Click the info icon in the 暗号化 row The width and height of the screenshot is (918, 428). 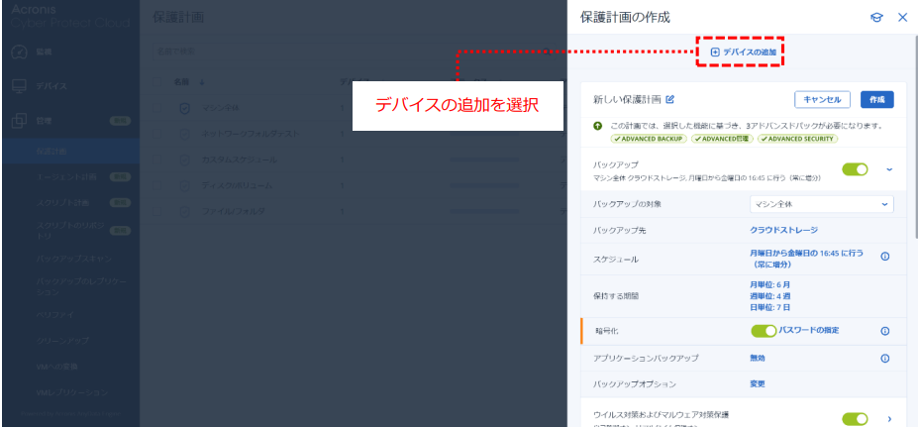tap(884, 331)
